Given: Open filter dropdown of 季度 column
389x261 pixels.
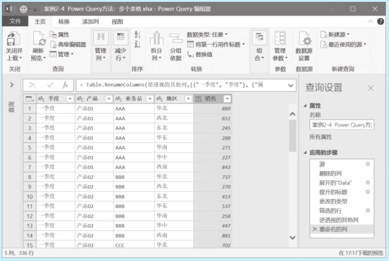Looking at the screenshot, I should click(x=70, y=99).
